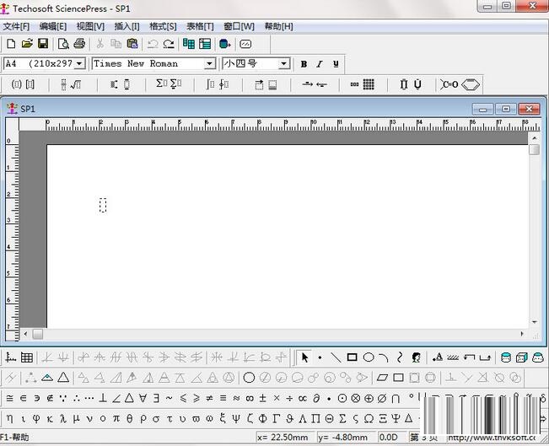Insert the cylinder 3D shape
Image resolution: width=549 pixels, height=446 pixels.
coord(506,357)
